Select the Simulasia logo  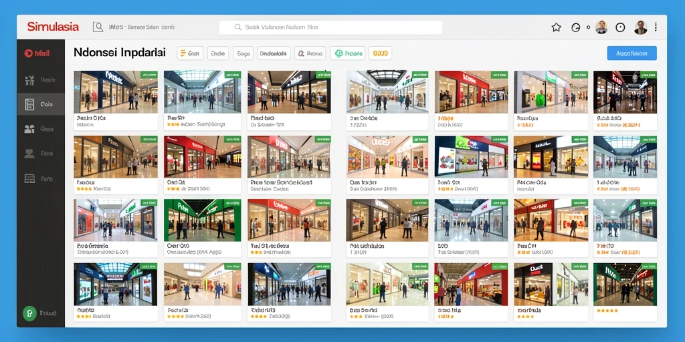tap(53, 27)
